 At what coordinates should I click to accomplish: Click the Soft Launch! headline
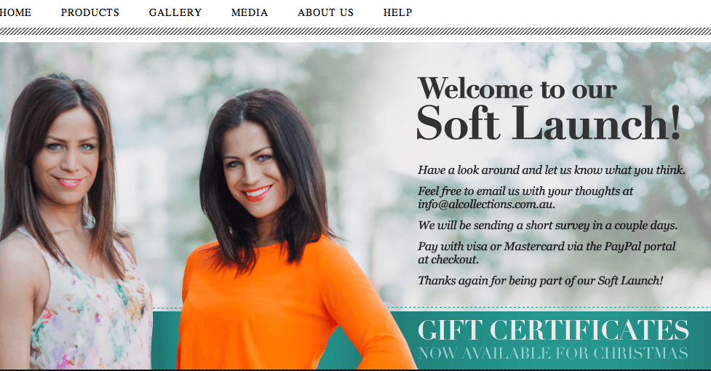coord(549,123)
